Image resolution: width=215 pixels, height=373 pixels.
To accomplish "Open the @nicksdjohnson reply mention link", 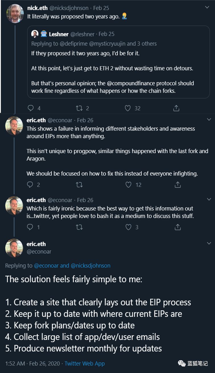I will pyautogui.click(x=90, y=266).
